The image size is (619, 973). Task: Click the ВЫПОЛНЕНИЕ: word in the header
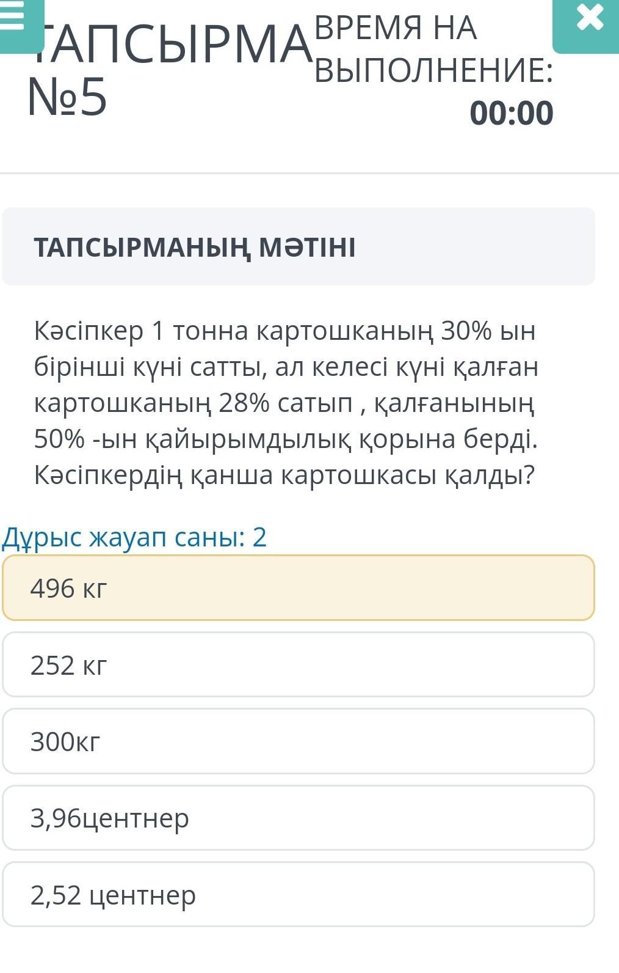[433, 71]
